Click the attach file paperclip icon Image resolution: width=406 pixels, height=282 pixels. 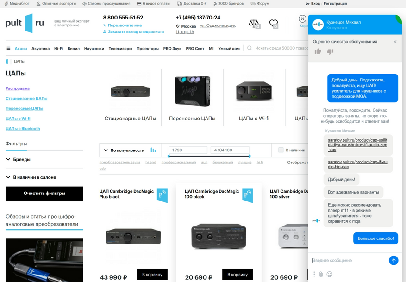coord(321,274)
